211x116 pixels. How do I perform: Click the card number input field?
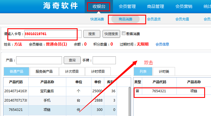click(x=53, y=34)
